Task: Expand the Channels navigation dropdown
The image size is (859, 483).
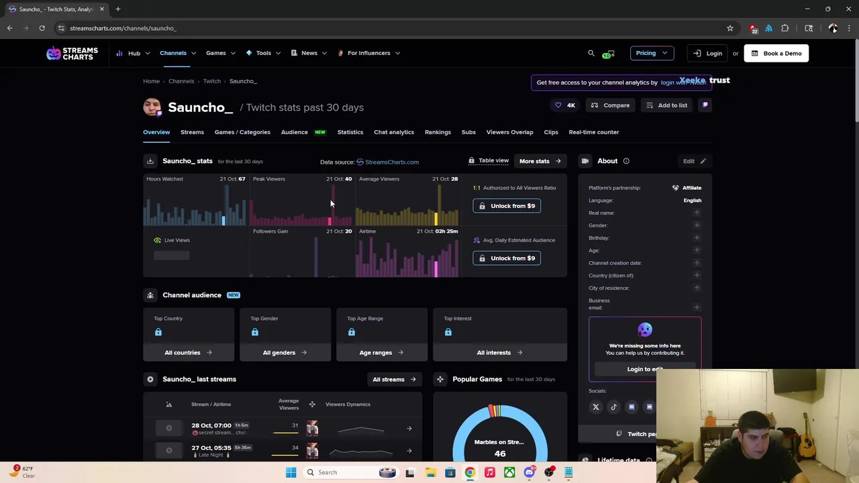Action: (x=178, y=53)
